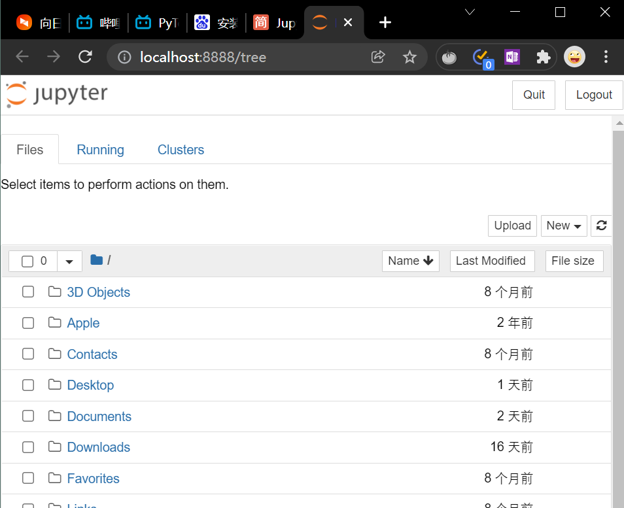Click the page vertical scrollbar
Screen dimensions: 624x508
pos(618,318)
